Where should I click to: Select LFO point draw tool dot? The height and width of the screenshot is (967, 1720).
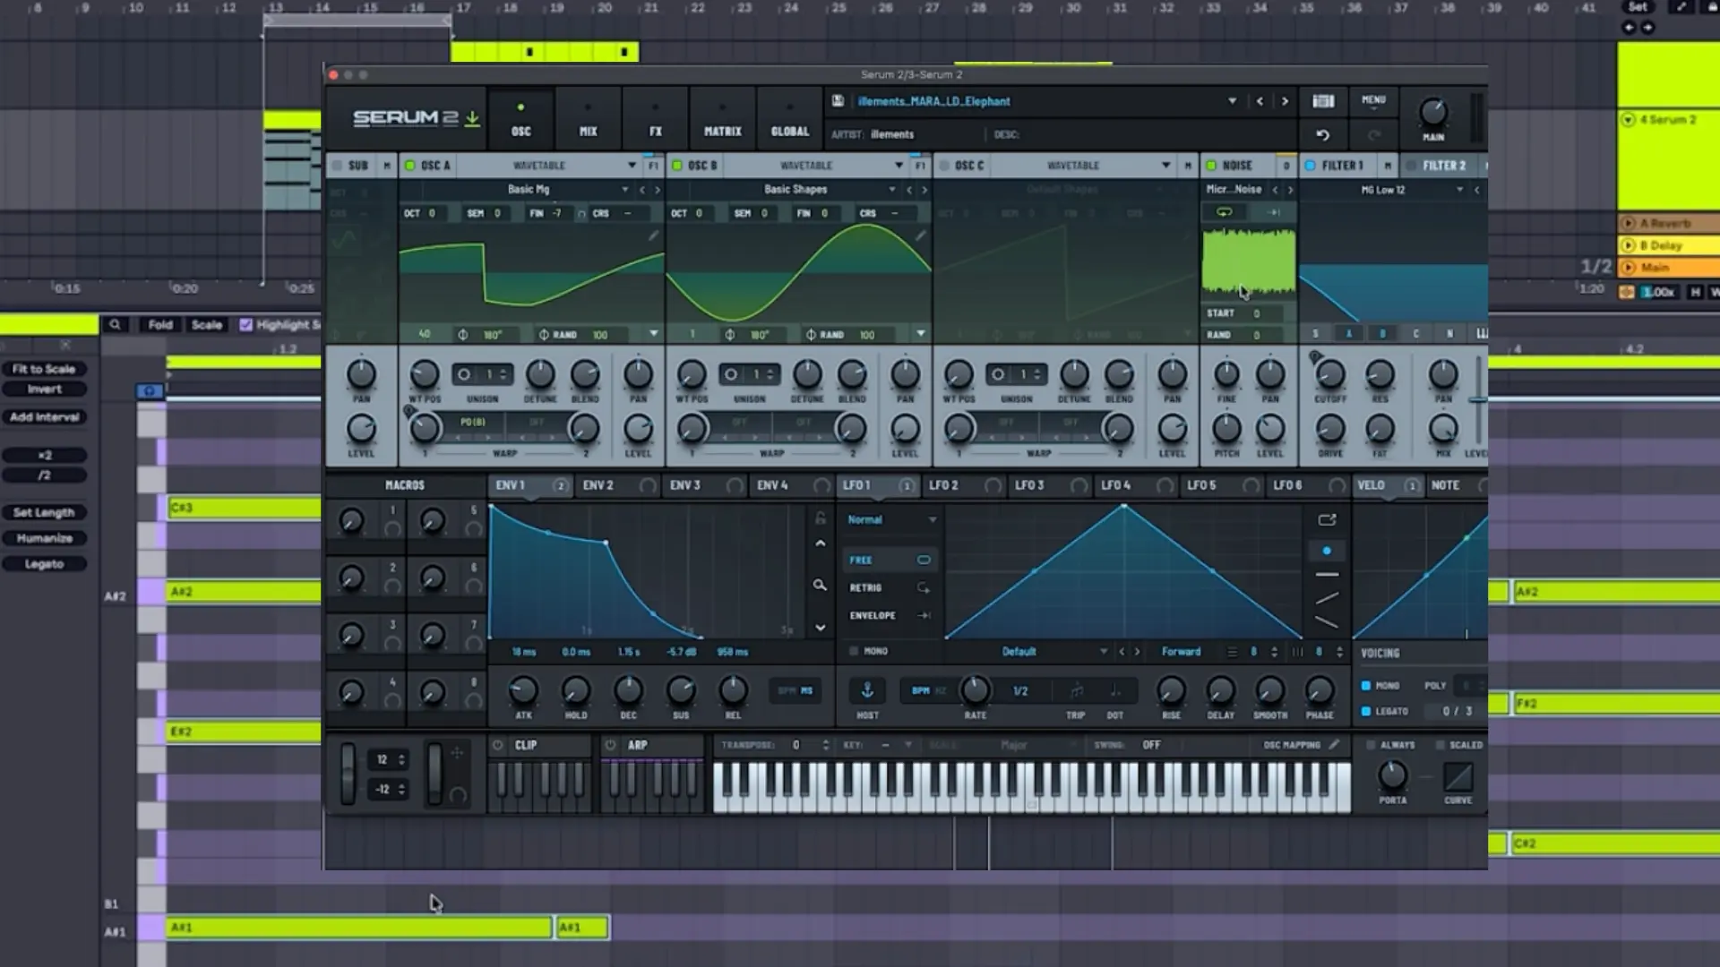point(1327,551)
